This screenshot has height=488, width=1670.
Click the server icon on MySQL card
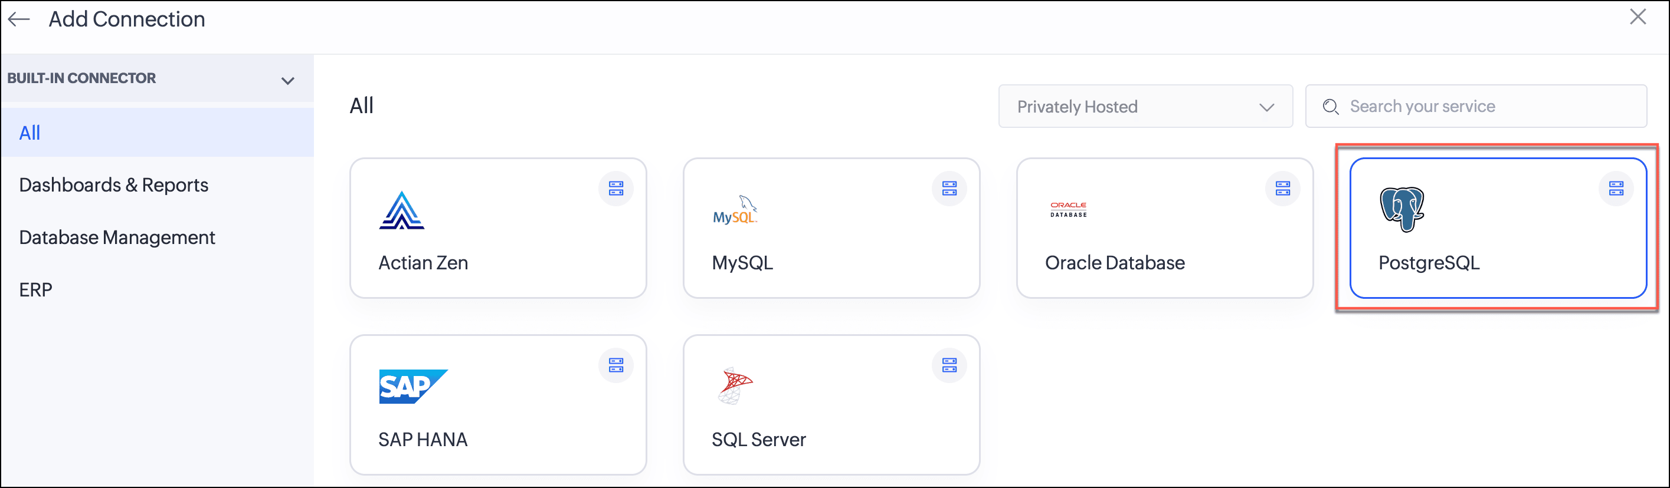tap(949, 189)
